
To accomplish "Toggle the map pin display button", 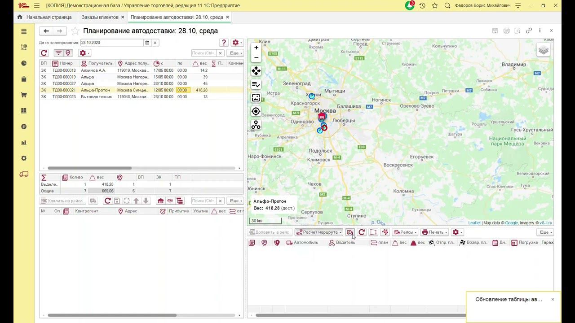I will pos(68,53).
